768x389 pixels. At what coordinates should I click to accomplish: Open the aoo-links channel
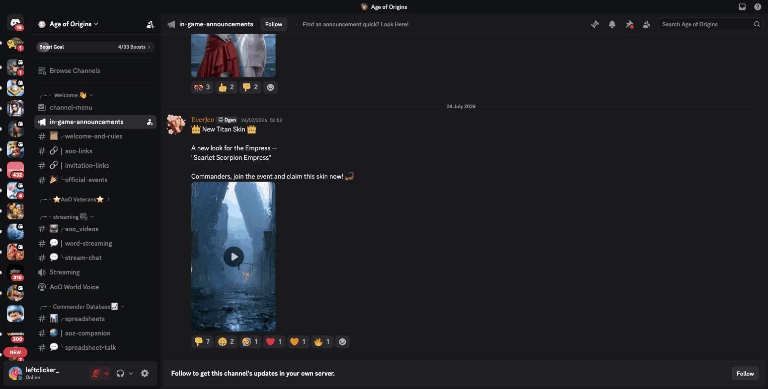tap(95, 151)
